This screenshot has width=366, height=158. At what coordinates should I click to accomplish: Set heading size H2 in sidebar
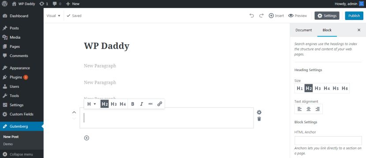[x=309, y=88]
